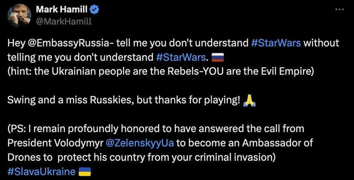The width and height of the screenshot is (354, 180).
Task: Click the phrase "Ambassador of"
Action: click(x=277, y=143)
